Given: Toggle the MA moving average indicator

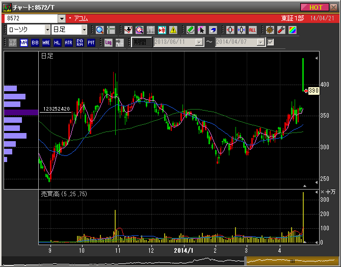Looking at the screenshot, I should click(x=24, y=42).
